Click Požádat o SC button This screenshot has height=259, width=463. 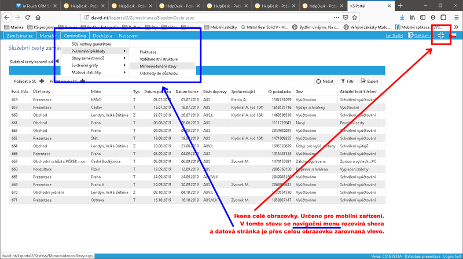tap(28, 81)
